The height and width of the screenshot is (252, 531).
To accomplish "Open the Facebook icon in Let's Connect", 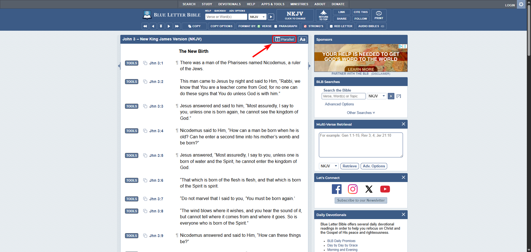I will (x=337, y=189).
